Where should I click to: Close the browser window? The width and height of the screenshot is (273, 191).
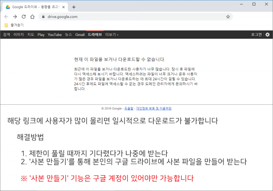(266, 4)
